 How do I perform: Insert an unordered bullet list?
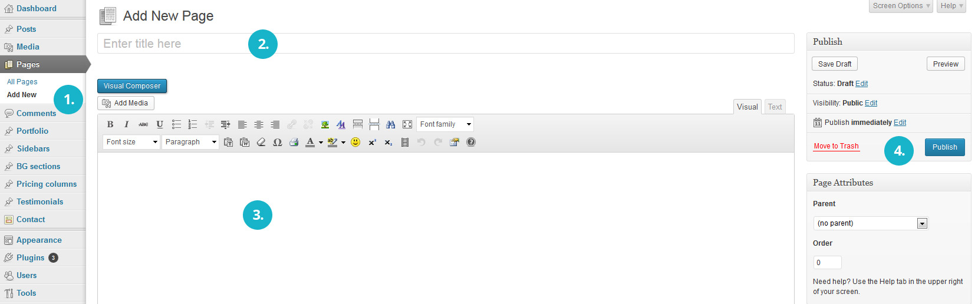176,124
